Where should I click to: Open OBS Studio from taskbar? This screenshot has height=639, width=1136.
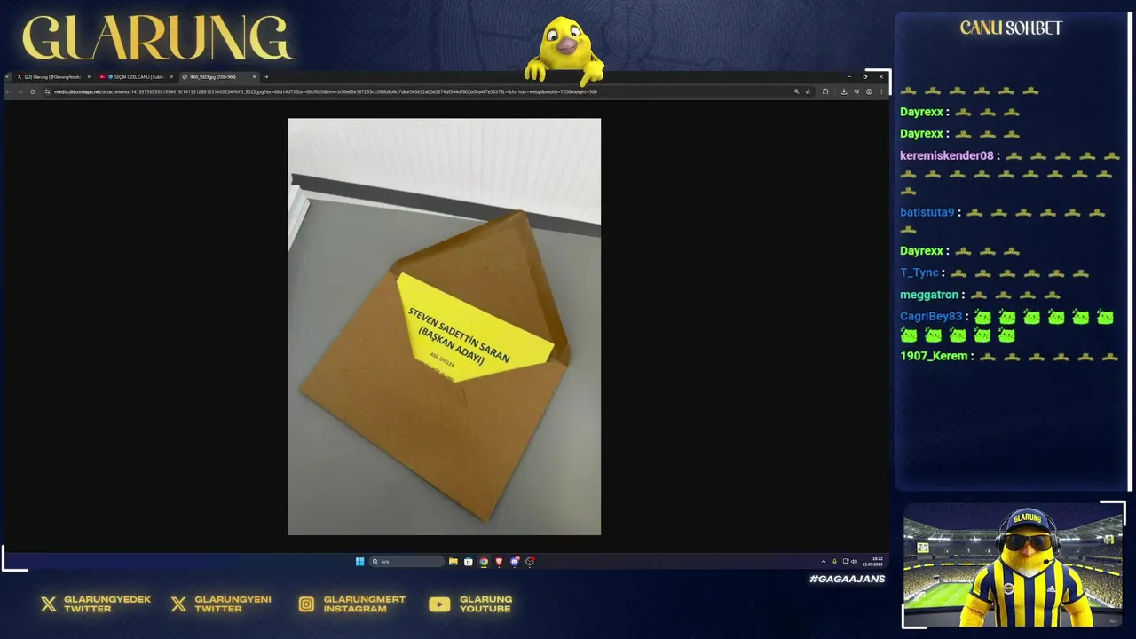530,561
